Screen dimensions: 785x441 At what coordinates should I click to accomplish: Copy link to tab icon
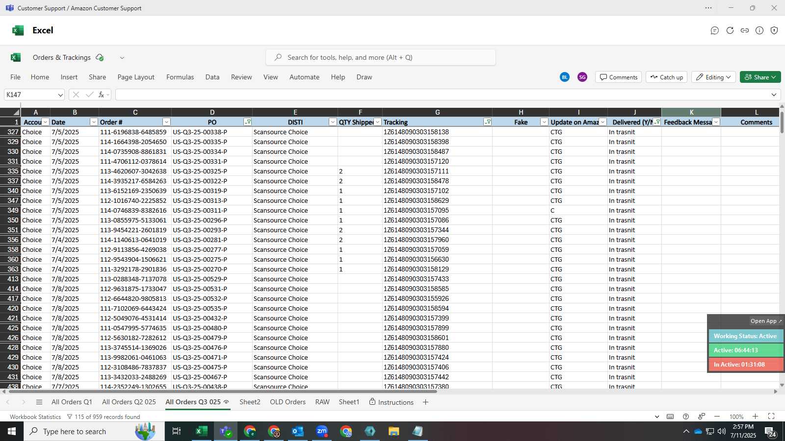pyautogui.click(x=745, y=30)
